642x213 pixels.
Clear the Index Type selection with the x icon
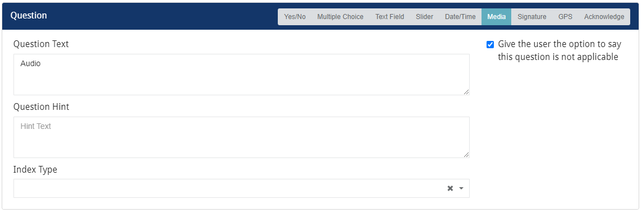[450, 188]
